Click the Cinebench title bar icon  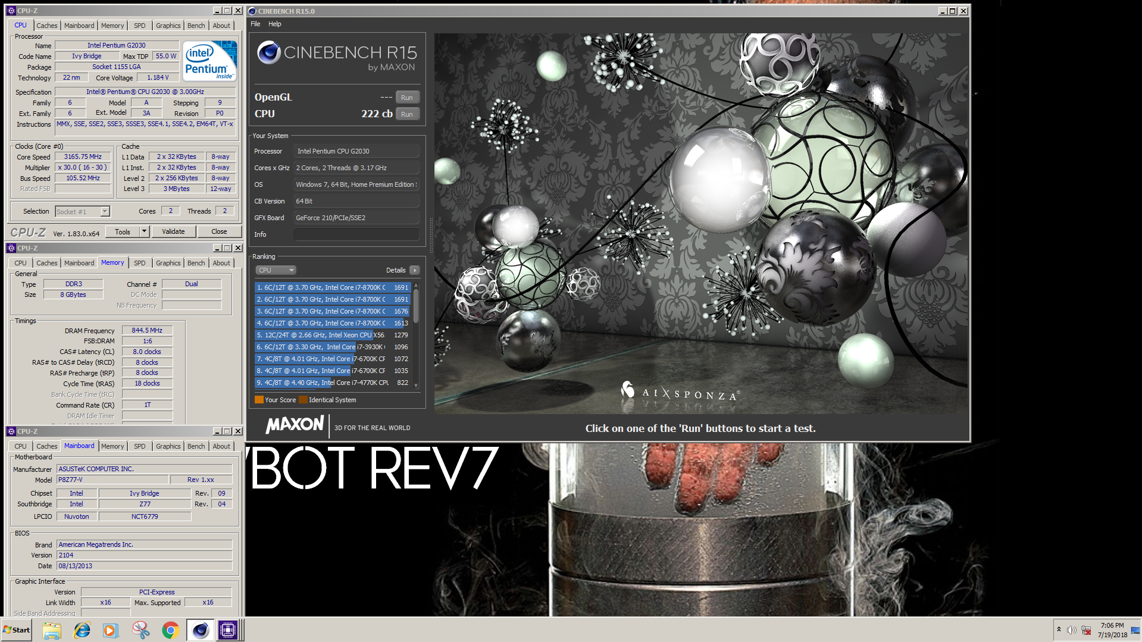click(252, 11)
